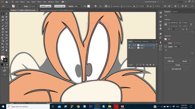Click Start Global Edit button
Screen dimensions: 195x109
click(176, 69)
